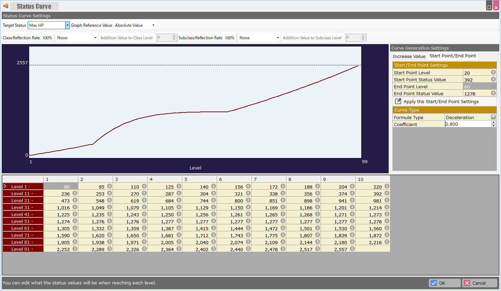This screenshot has width=501, height=291.
Task: Click the stepper icon beside value 473
Action: (75, 200)
